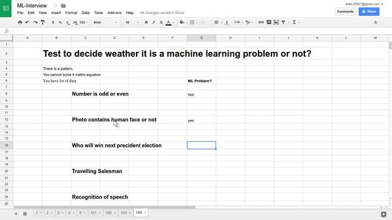Open the Help menu
Image resolution: width=392 pixels, height=220 pixels.
(x=130, y=13)
